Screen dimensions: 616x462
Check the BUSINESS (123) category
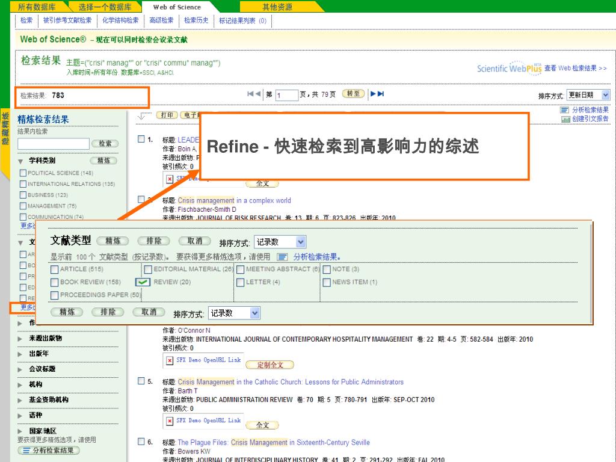click(23, 195)
